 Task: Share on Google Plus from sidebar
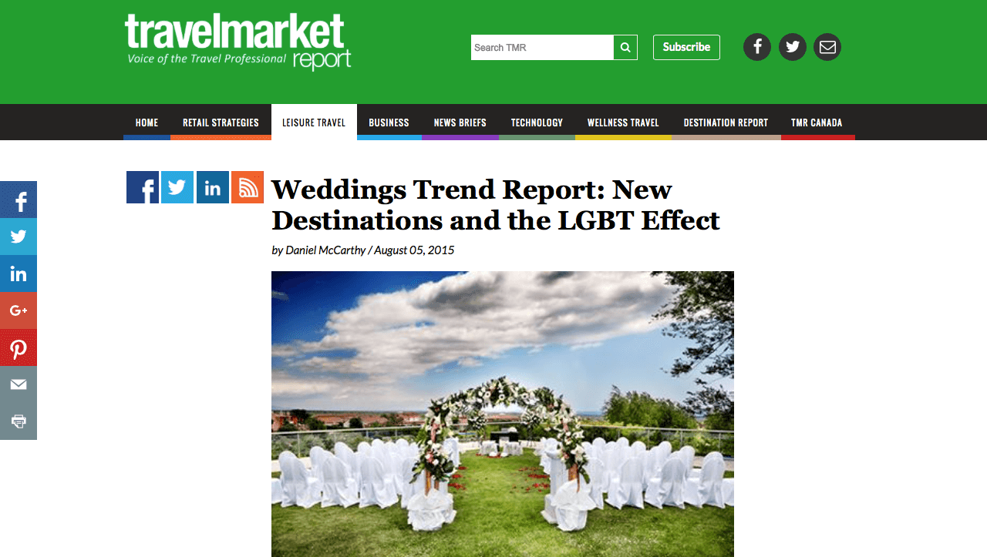[19, 310]
